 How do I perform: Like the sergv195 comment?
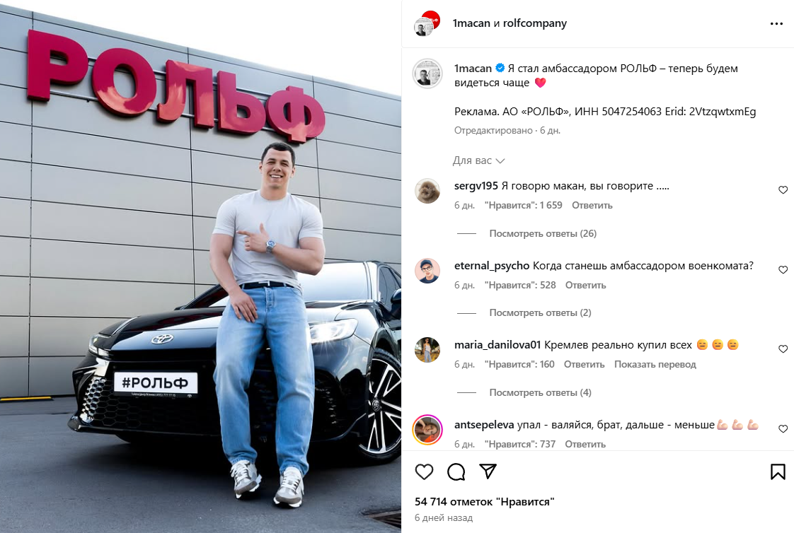[783, 190]
